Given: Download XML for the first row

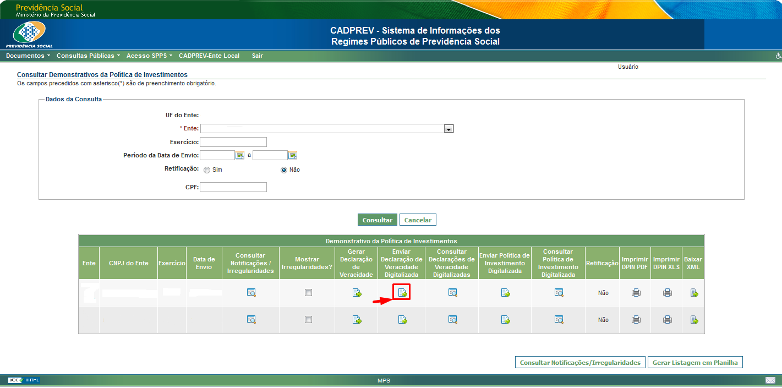Looking at the screenshot, I should point(694,293).
